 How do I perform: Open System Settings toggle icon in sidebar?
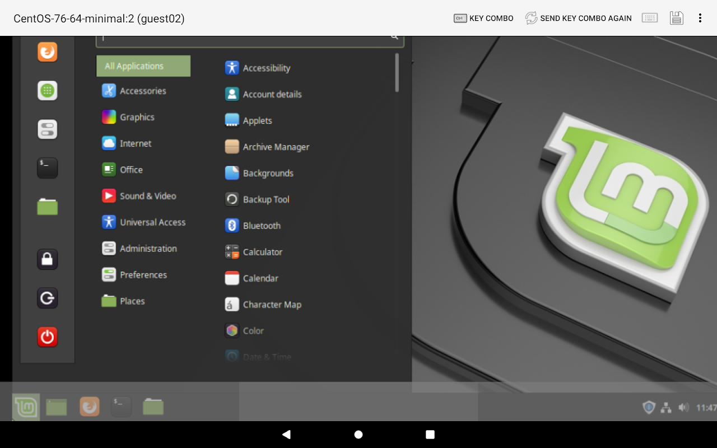coord(48,129)
